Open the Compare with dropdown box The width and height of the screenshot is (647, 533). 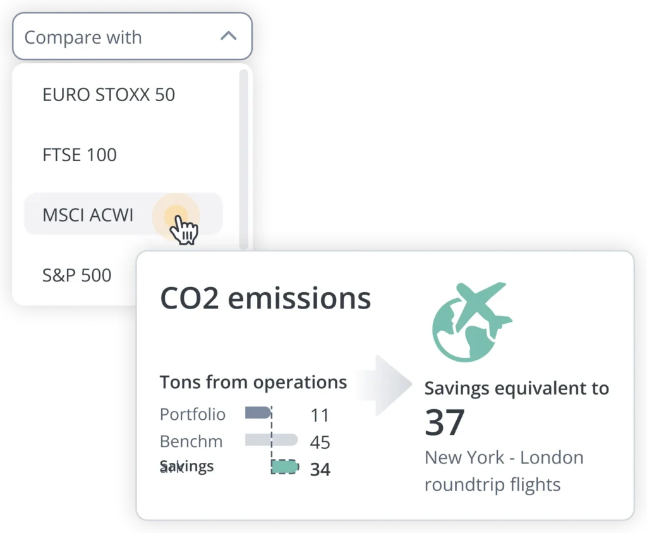tap(132, 36)
